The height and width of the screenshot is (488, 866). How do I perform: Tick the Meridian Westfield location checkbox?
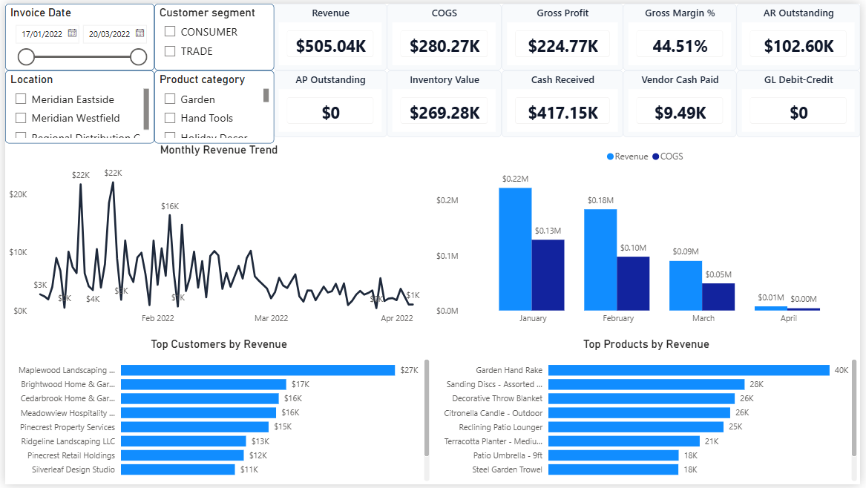click(21, 118)
